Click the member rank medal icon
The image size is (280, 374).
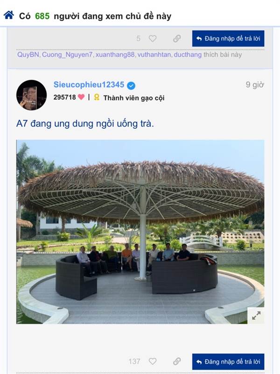point(97,97)
